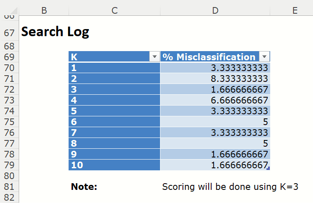Open the % Misclassification filter dropdown
The image size is (313, 204).
coord(264,57)
